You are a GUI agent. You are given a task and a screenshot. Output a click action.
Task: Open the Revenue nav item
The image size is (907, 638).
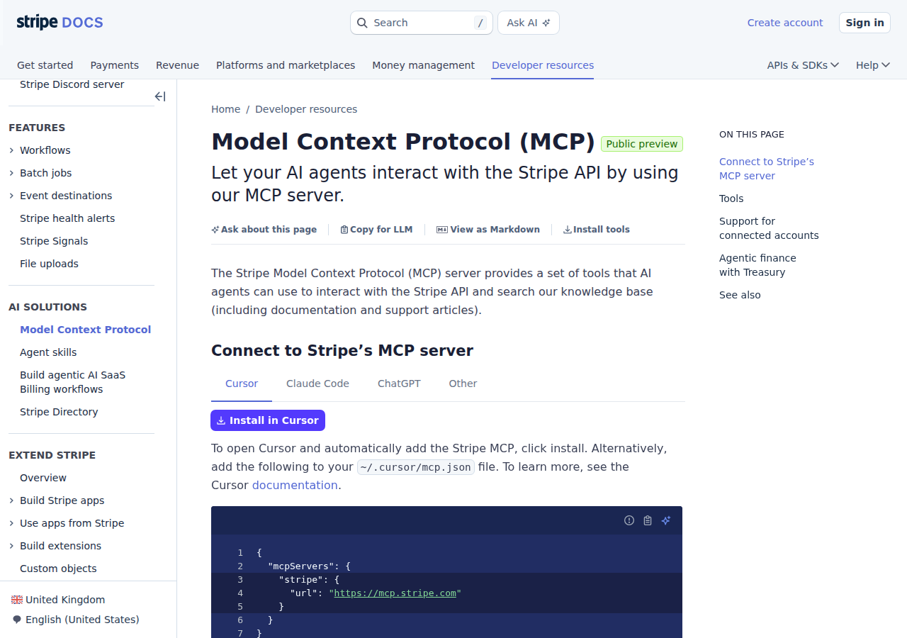pyautogui.click(x=177, y=65)
